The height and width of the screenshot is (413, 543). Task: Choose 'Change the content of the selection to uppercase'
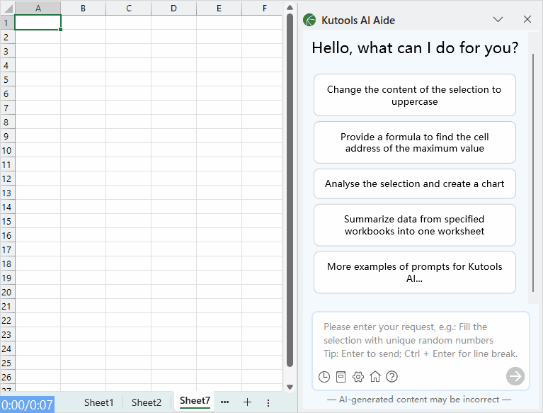click(415, 96)
